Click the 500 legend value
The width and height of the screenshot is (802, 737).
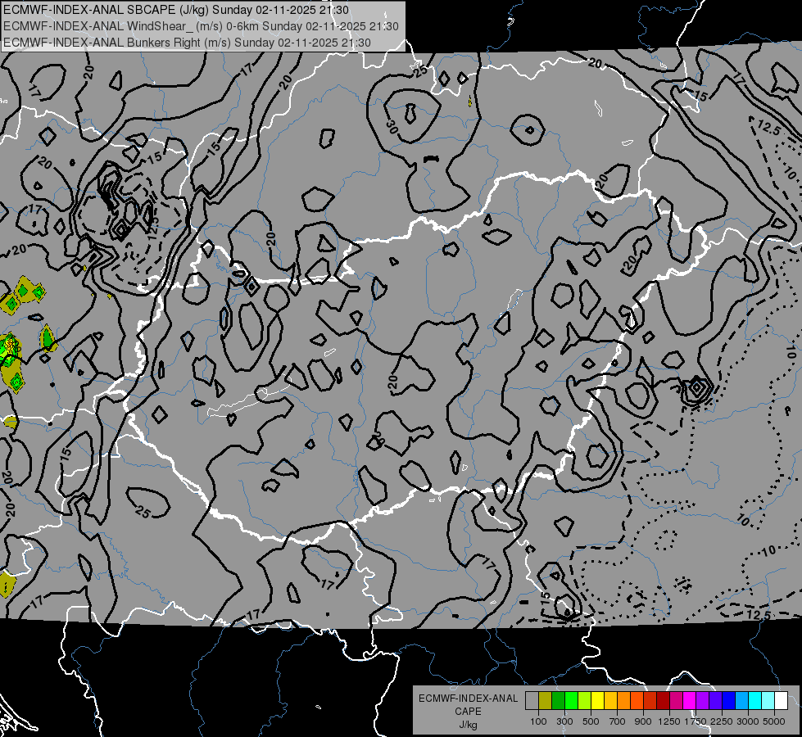tap(591, 721)
